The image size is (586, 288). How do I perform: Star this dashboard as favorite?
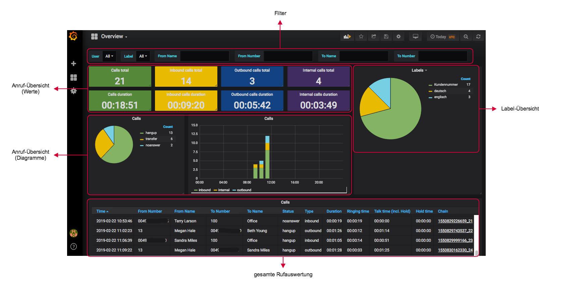coord(361,37)
